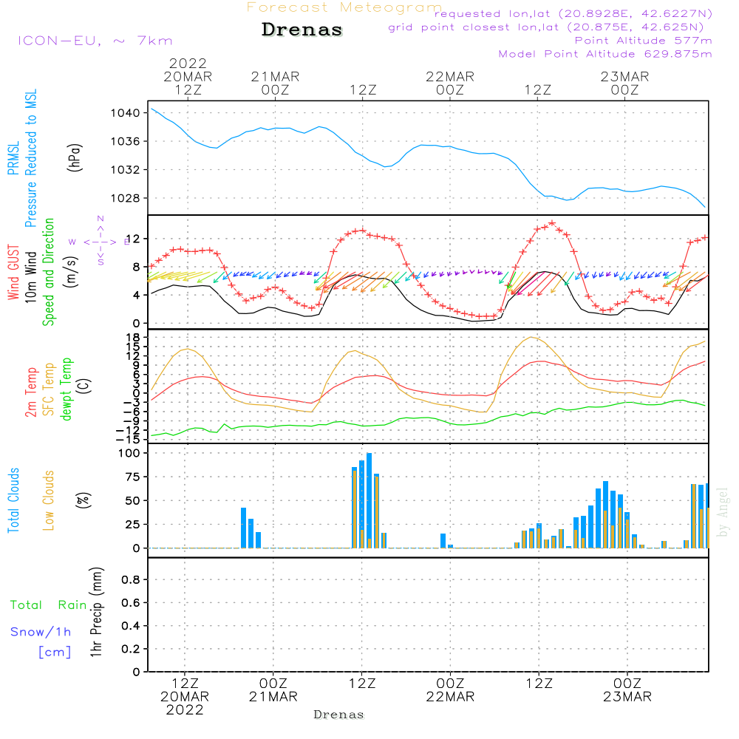This screenshot has height=739, width=739.
Task: Click the bold 'Drenas' title above the charts
Action: [x=302, y=30]
